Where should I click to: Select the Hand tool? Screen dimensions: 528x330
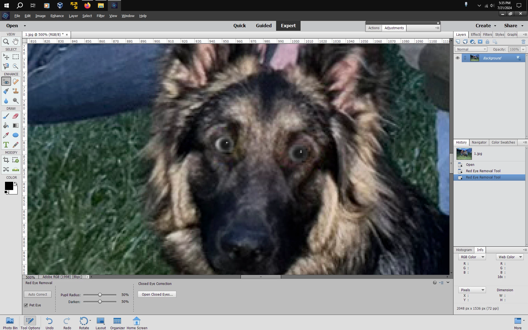coord(16,42)
